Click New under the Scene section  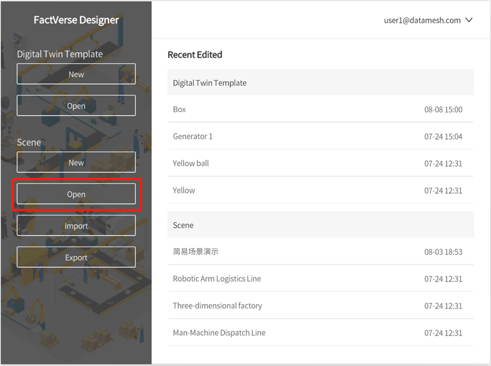(x=76, y=162)
